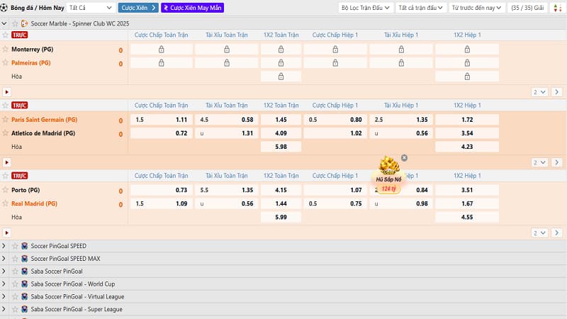The width and height of the screenshot is (567, 319).
Task: Favorite Soccer PinGoal SPEED league star
Action: 15,246
